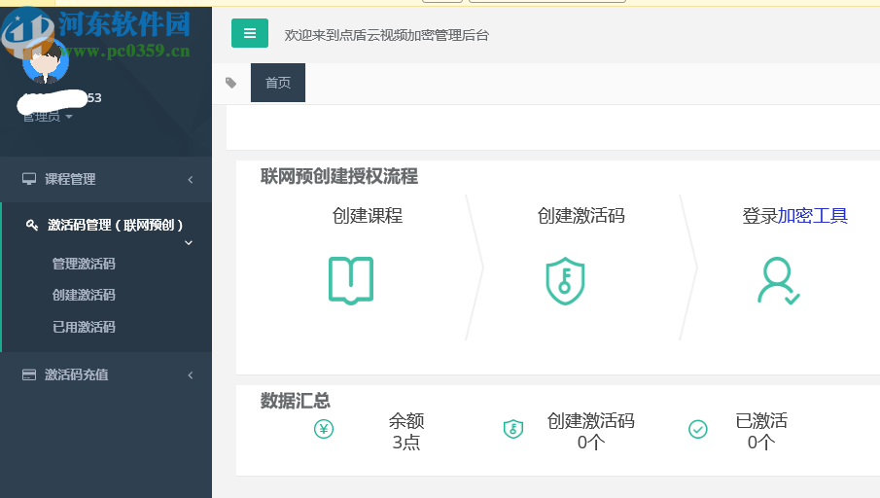Image resolution: width=880 pixels, height=498 pixels.
Task: Click the yen icon beside 余额
Action: point(324,430)
